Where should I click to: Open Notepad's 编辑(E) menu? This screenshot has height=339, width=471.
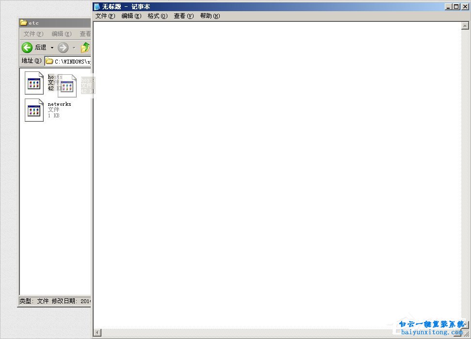pos(131,16)
